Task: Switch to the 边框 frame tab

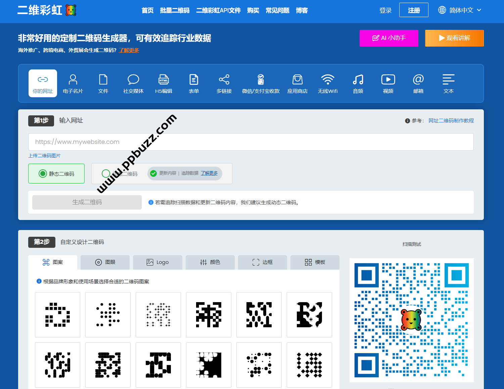Action: click(263, 262)
